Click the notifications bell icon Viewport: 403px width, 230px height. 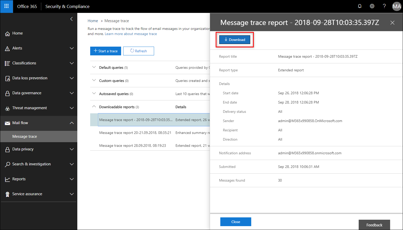coord(360,6)
